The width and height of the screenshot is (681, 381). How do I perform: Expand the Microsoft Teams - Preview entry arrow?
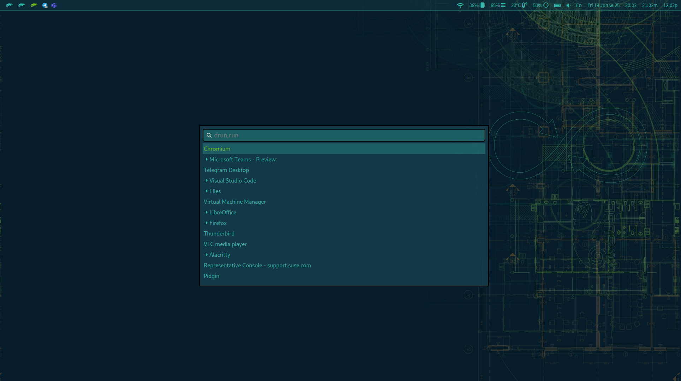pos(207,160)
